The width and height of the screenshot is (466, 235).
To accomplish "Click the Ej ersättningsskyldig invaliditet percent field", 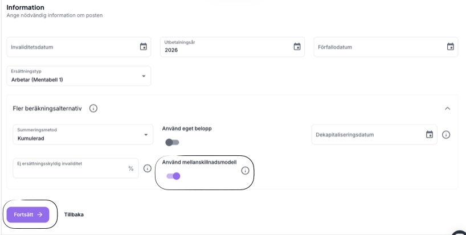I will (68, 168).
